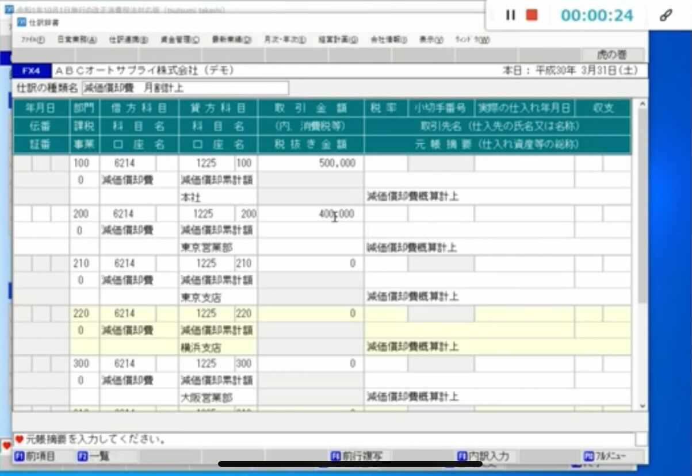Click 本社 account name cell
Viewport: 692px width, 476px height.
[x=218, y=197]
